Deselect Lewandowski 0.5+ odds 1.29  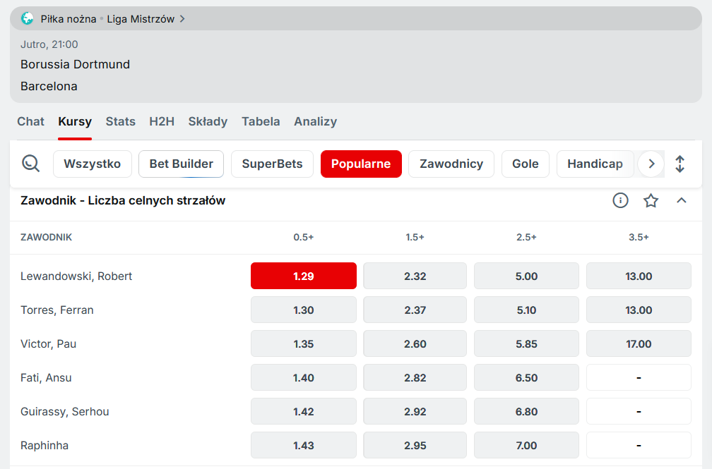click(304, 276)
